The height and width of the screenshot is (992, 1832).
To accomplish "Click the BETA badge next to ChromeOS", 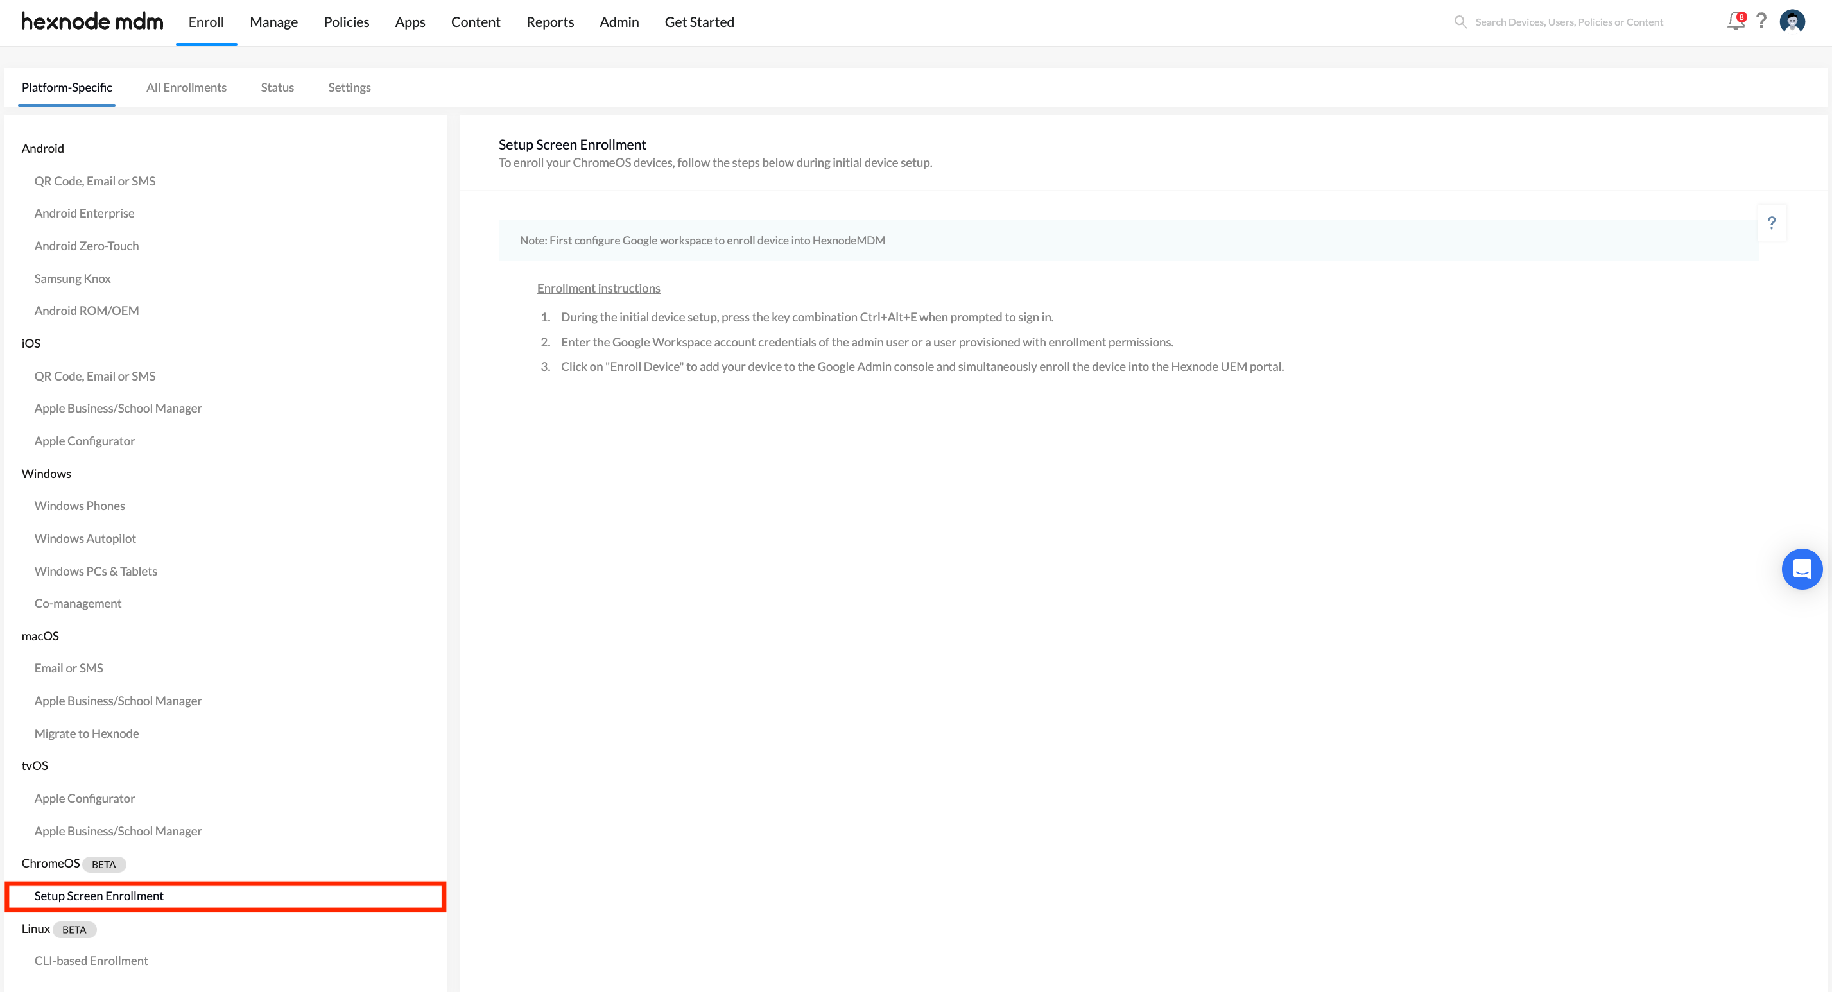I will 104,864.
